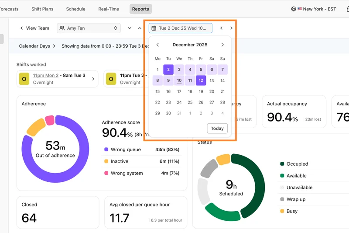Click the calendar icon in the date field

click(154, 28)
